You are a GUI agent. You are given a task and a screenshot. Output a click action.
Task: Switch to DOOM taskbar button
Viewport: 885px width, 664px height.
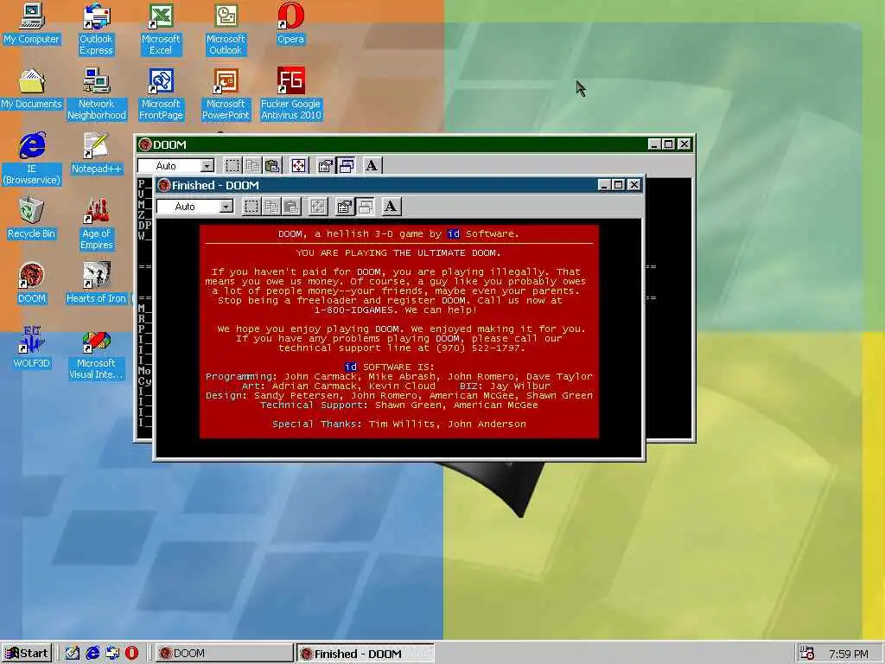coord(224,654)
